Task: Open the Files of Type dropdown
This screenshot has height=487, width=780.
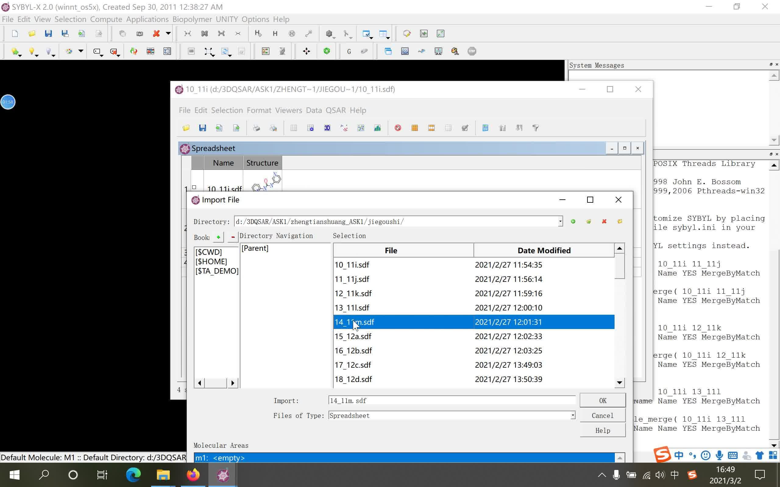Action: (572, 415)
